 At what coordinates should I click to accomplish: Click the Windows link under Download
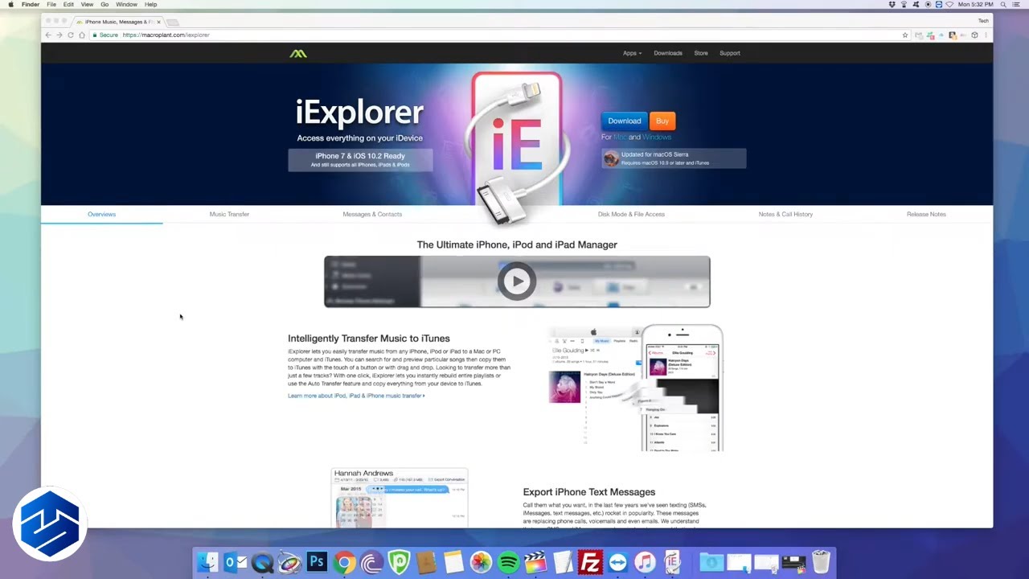[657, 138]
